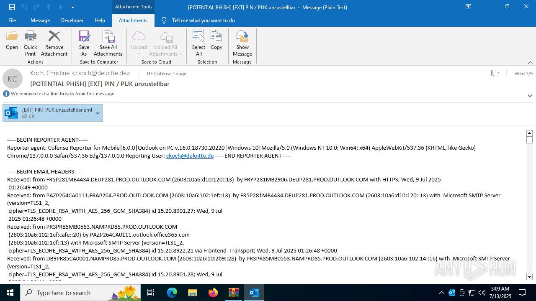
Task: Save All Attachments to computer
Action: [108, 43]
